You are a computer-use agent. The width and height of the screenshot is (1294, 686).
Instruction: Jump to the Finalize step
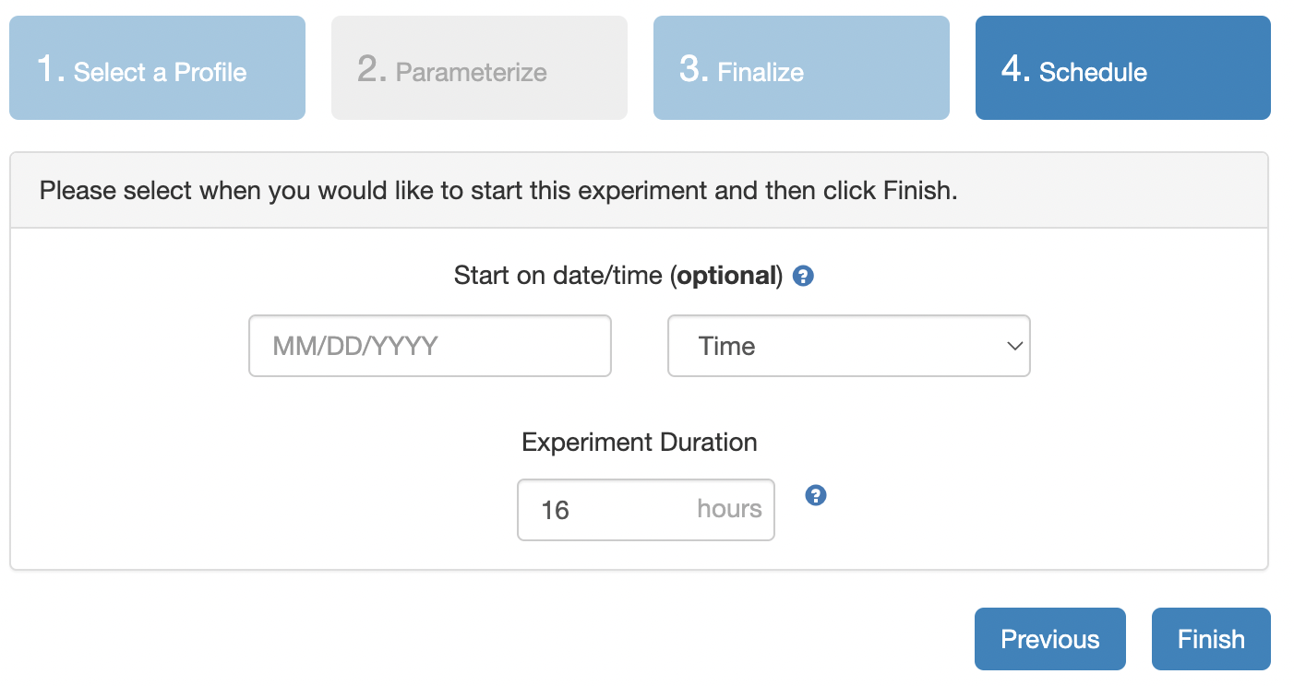(801, 68)
